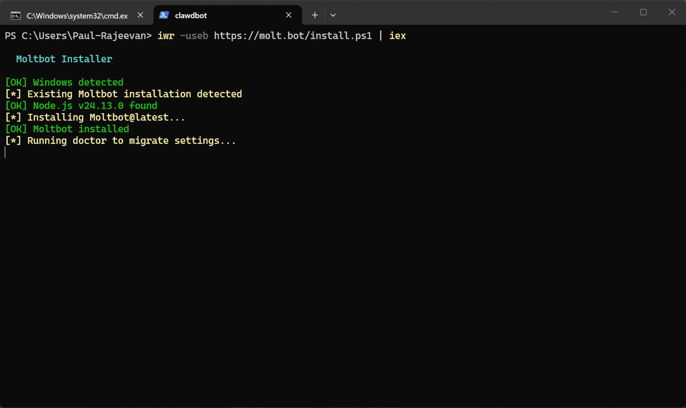Open a new terminal tab with the plus icon
Screen dimensions: 686x408
click(x=314, y=15)
